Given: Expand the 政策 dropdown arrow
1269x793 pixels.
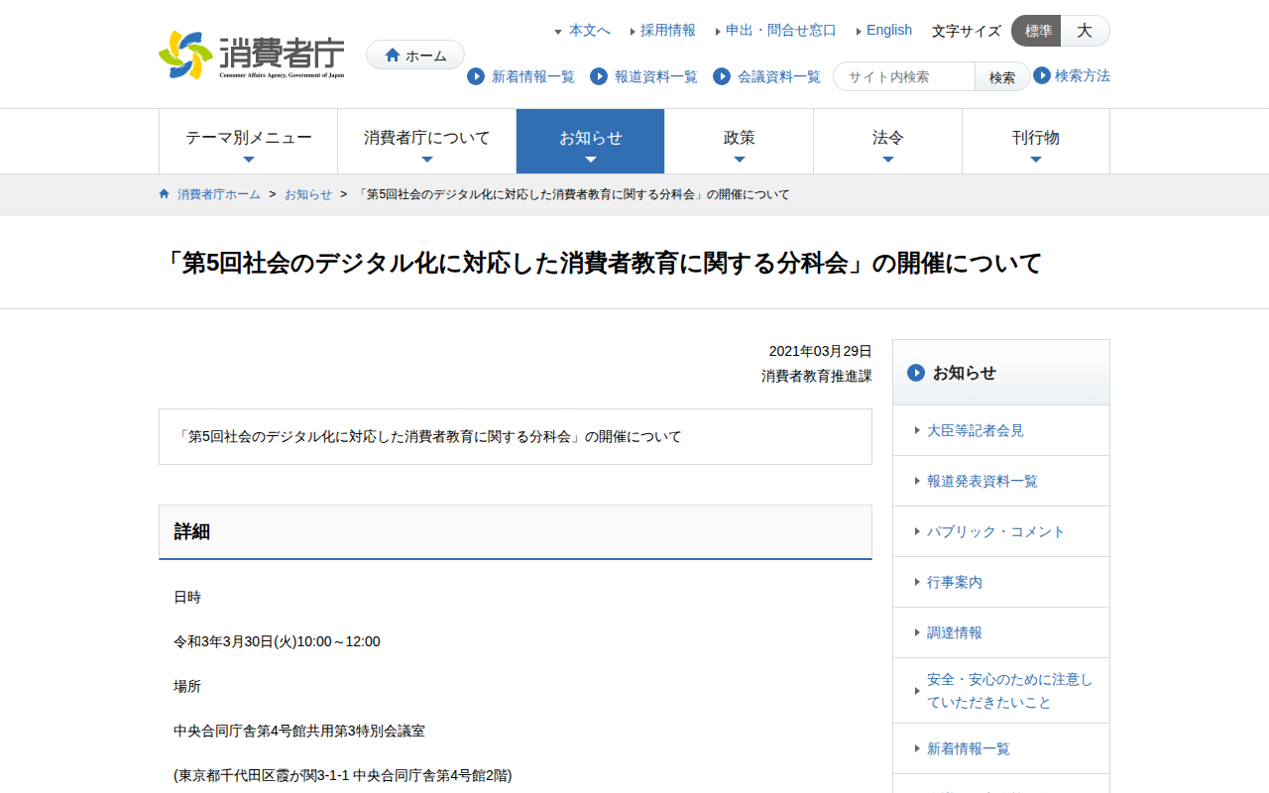Looking at the screenshot, I should 740,160.
